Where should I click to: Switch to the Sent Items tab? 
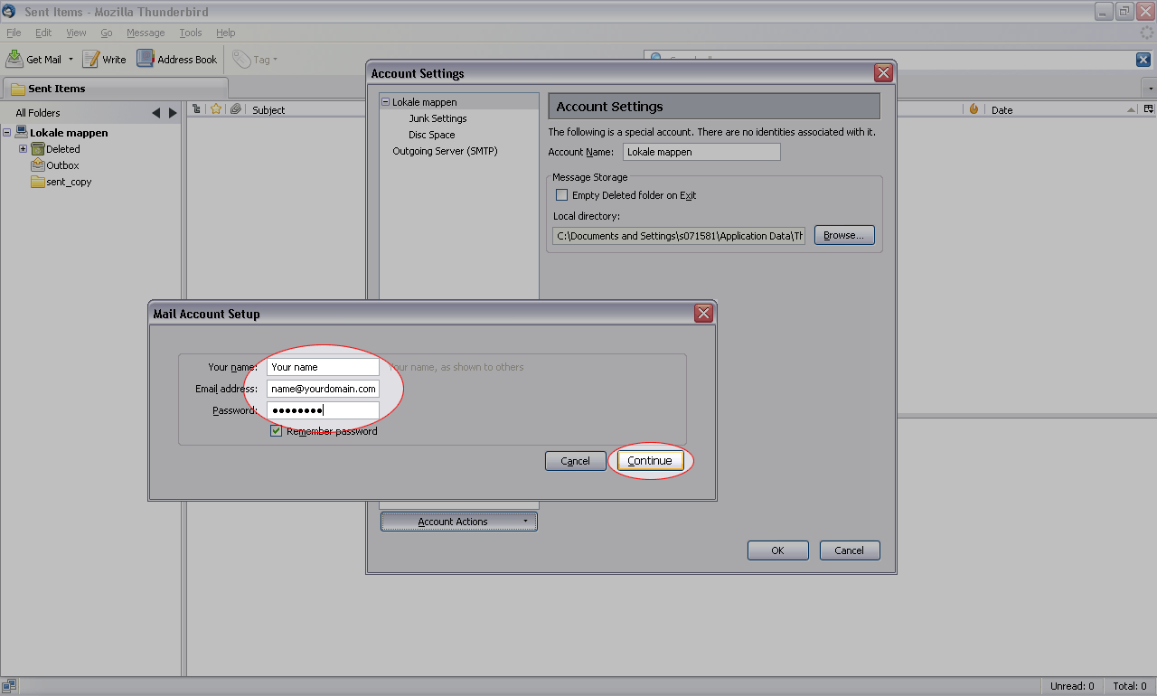(56, 89)
